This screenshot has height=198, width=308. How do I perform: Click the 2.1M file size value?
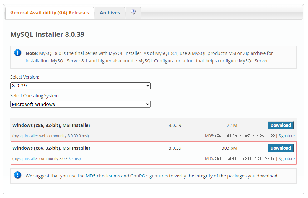click(x=232, y=126)
